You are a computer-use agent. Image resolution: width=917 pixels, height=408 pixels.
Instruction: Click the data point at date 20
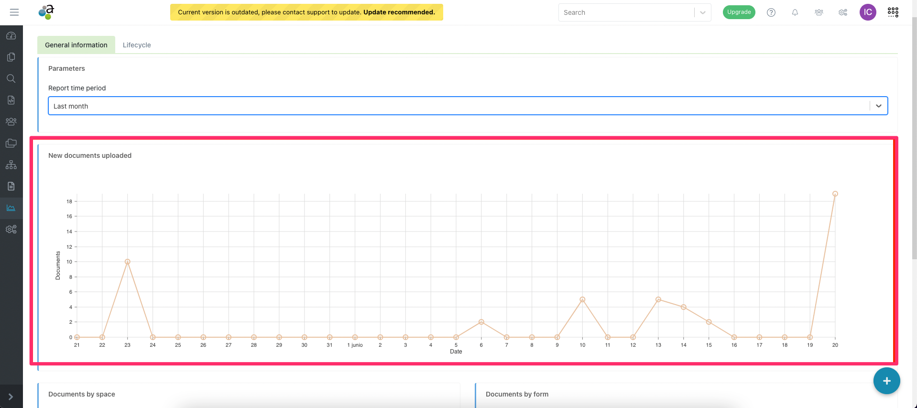835,194
